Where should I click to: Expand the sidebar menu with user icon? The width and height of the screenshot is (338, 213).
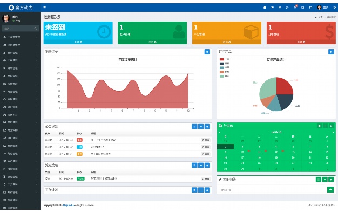pyautogui.click(x=21, y=53)
